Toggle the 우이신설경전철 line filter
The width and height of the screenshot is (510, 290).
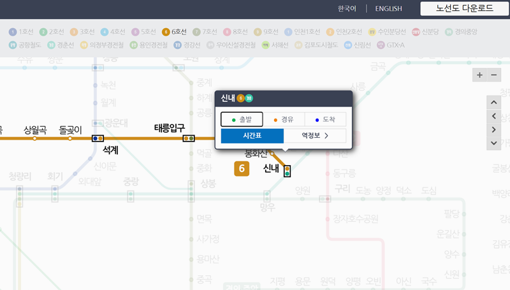(231, 45)
